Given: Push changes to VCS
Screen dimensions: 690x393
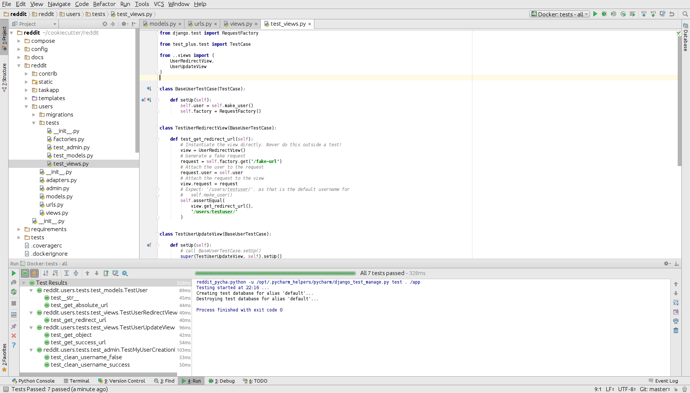Looking at the screenshot, I should click(x=654, y=14).
